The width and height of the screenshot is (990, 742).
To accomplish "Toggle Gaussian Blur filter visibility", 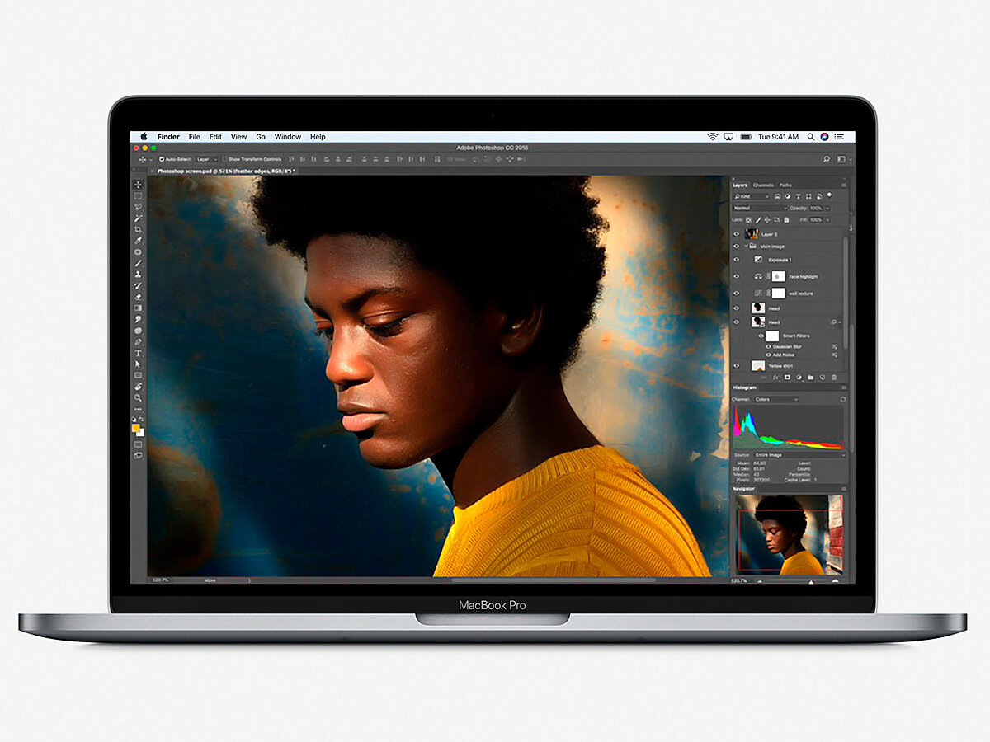I will 768,346.
